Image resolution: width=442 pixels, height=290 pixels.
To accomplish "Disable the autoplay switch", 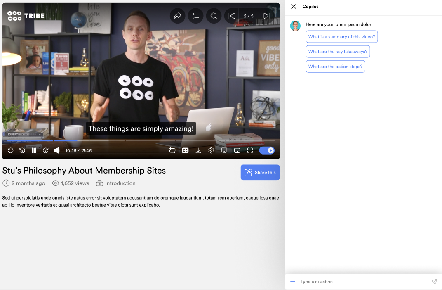I will (x=267, y=151).
